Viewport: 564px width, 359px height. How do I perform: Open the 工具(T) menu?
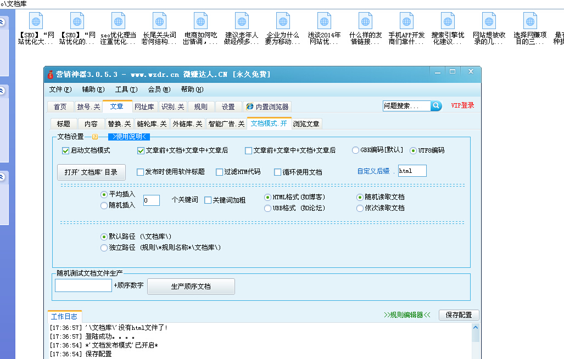[126, 89]
